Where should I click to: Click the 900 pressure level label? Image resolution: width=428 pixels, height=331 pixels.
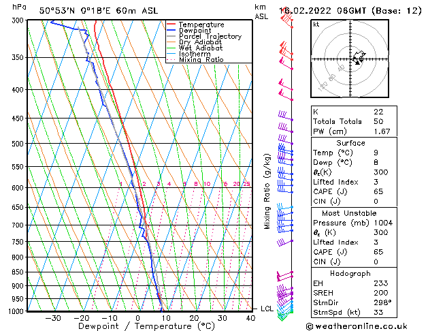[19, 286]
